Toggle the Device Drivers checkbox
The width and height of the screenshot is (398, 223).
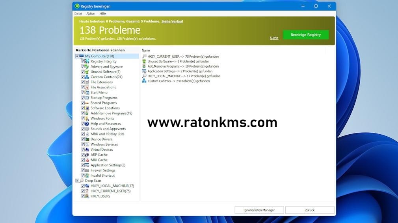pos(82,139)
